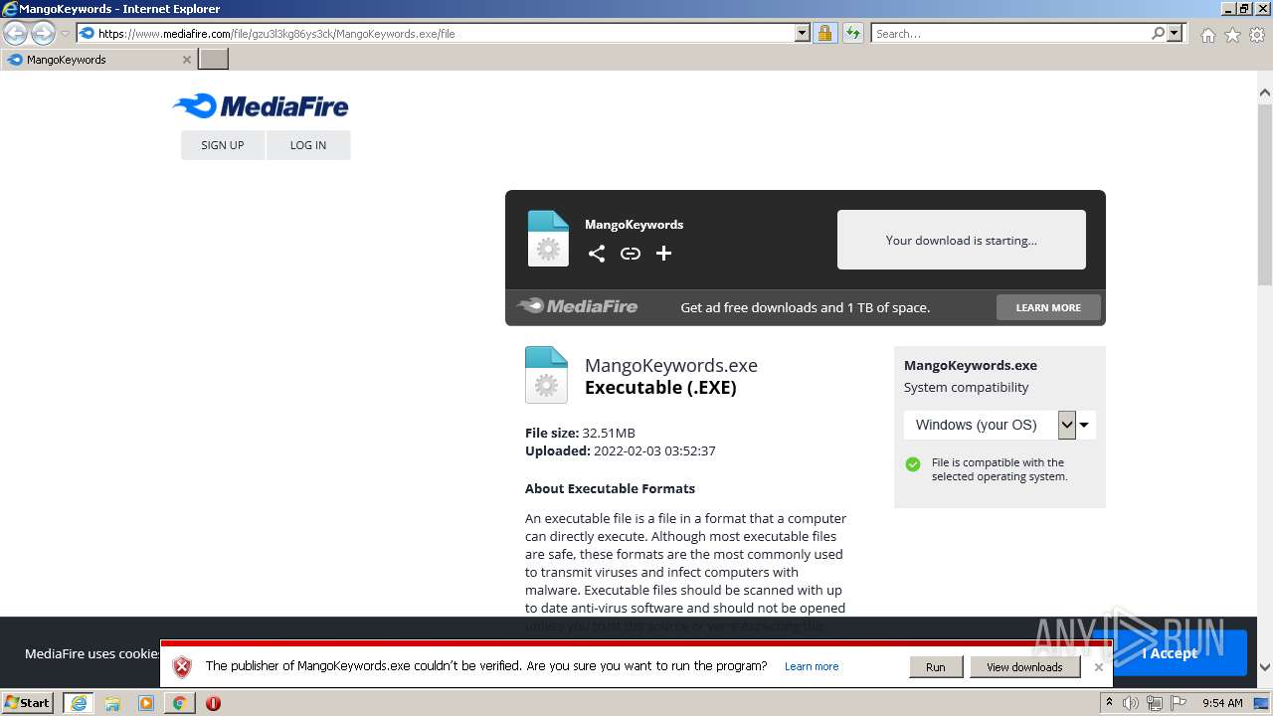Click the MediaFire logo at page top
1273x716 pixels.
point(261,105)
